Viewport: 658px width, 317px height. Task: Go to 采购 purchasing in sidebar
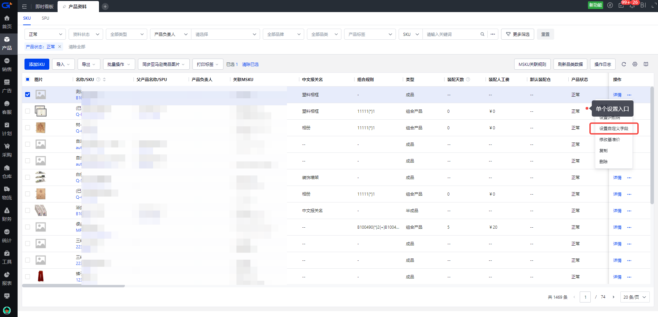pos(7,150)
